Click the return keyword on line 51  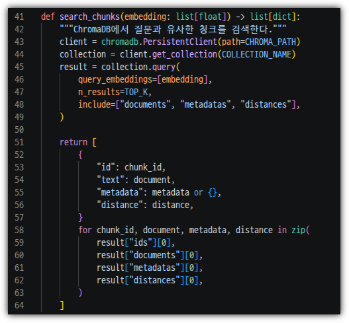coord(74,142)
